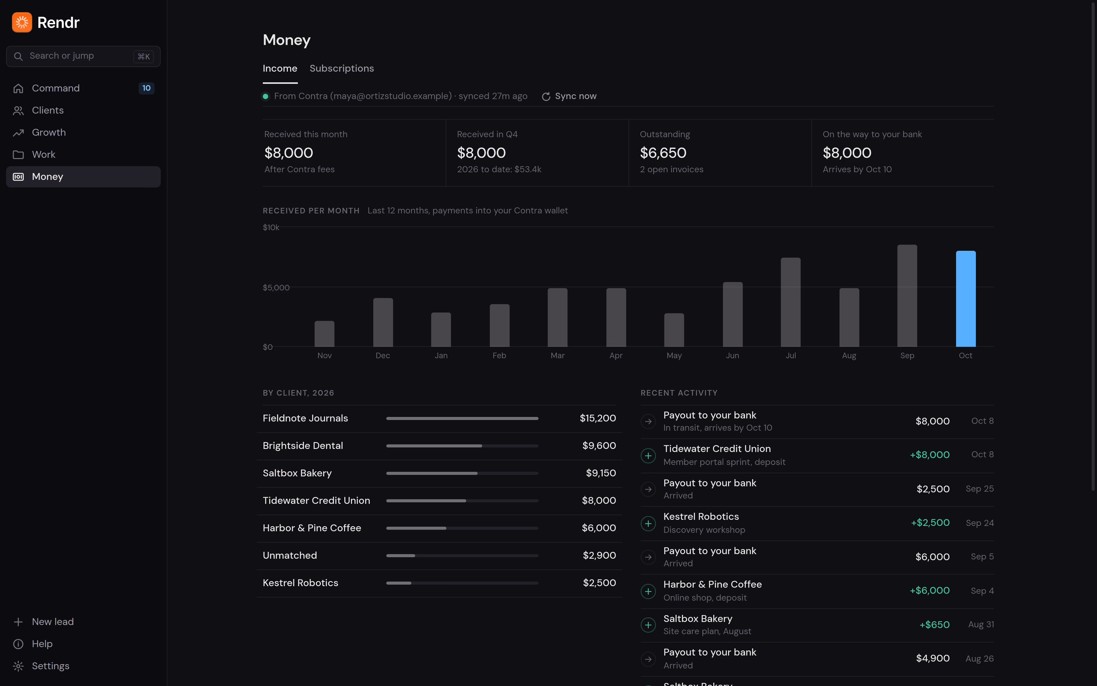Click the Saltbox Bakery $9,150 amount

point(601,473)
